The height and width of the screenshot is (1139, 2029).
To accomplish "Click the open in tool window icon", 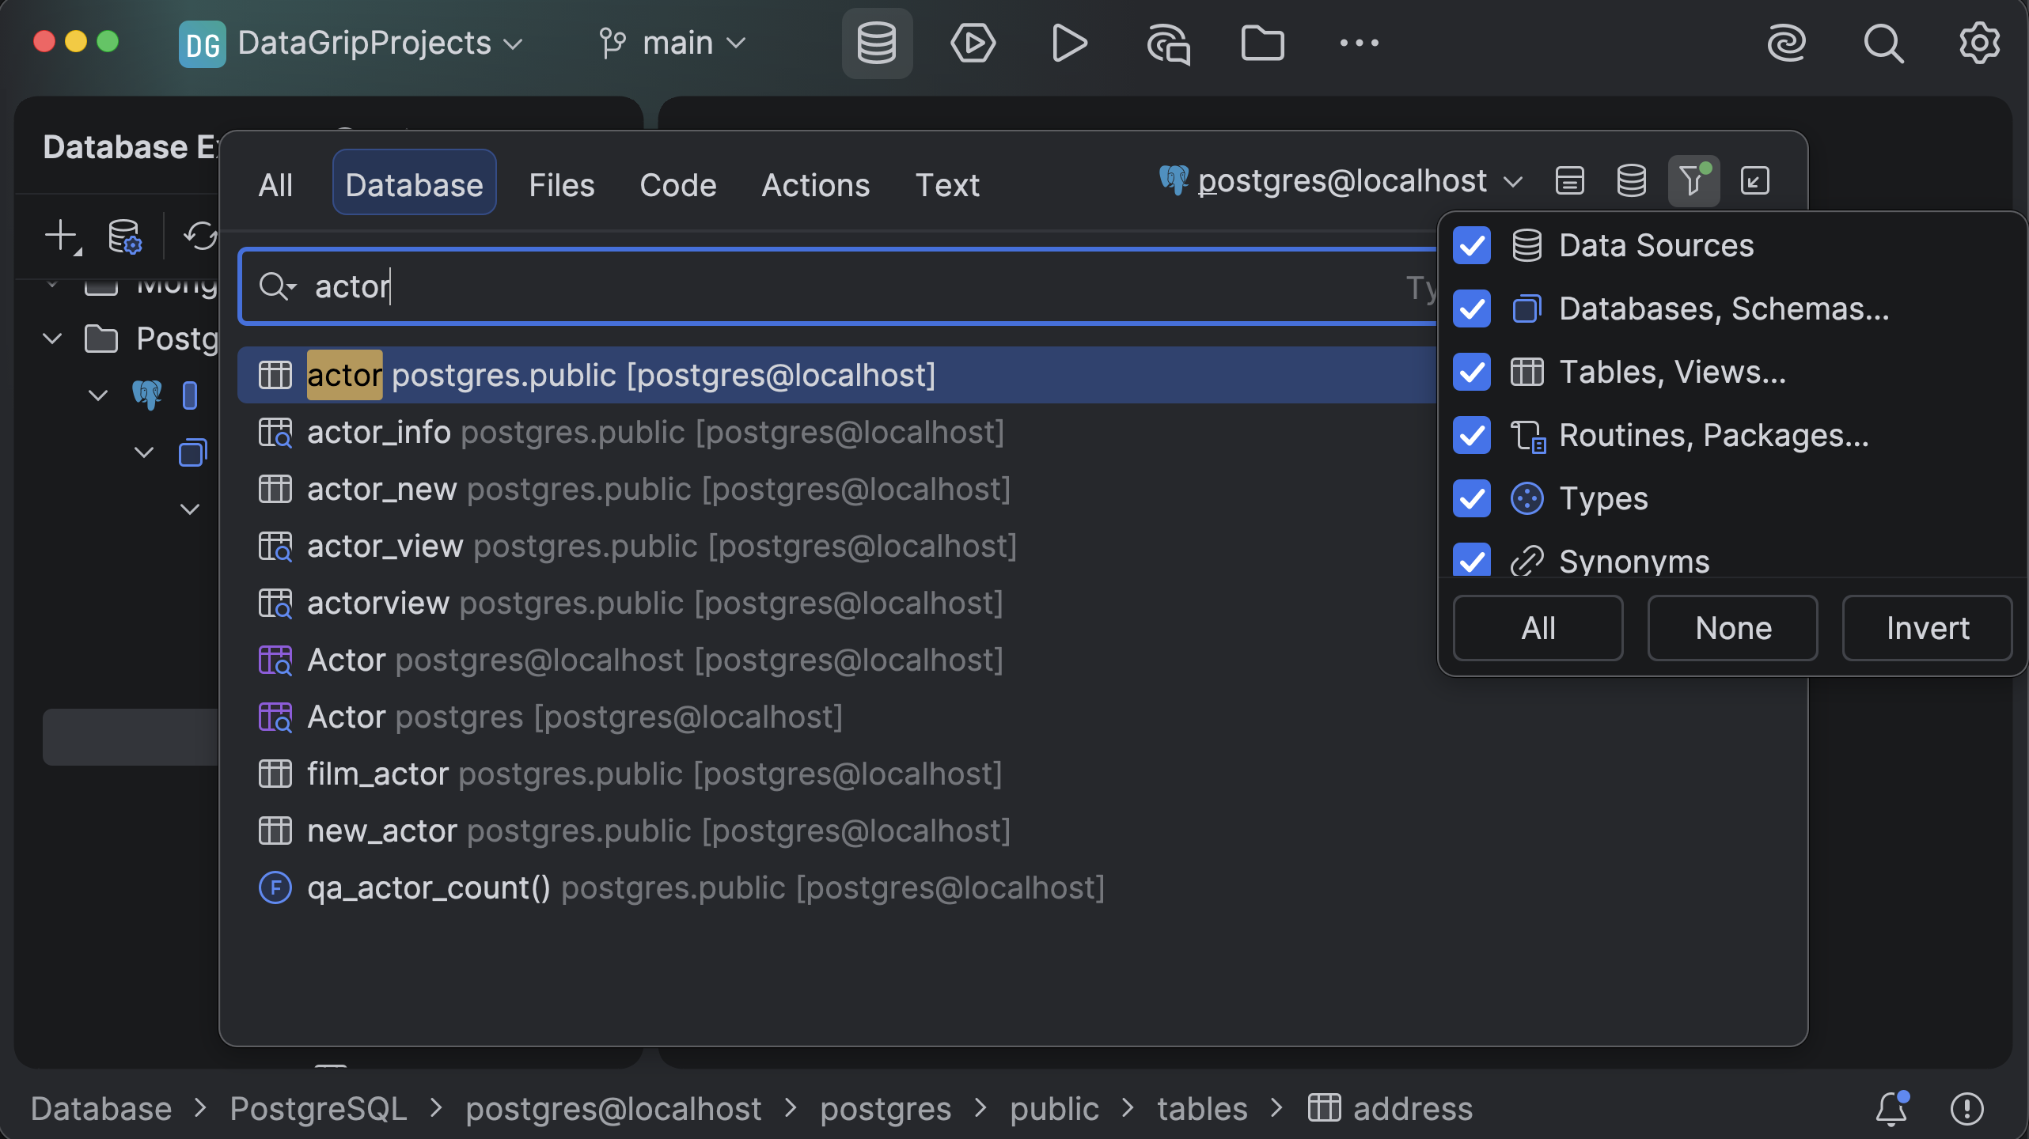I will click(1754, 181).
